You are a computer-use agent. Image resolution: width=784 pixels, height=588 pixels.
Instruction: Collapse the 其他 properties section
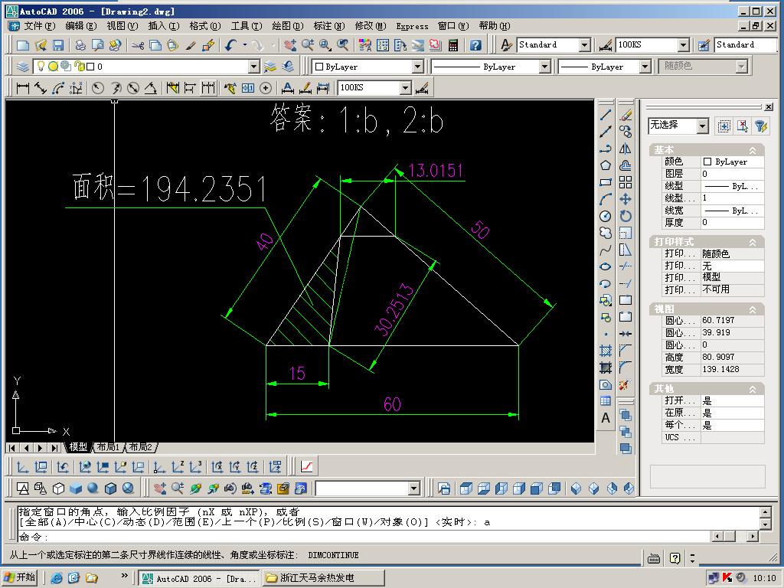pyautogui.click(x=752, y=389)
